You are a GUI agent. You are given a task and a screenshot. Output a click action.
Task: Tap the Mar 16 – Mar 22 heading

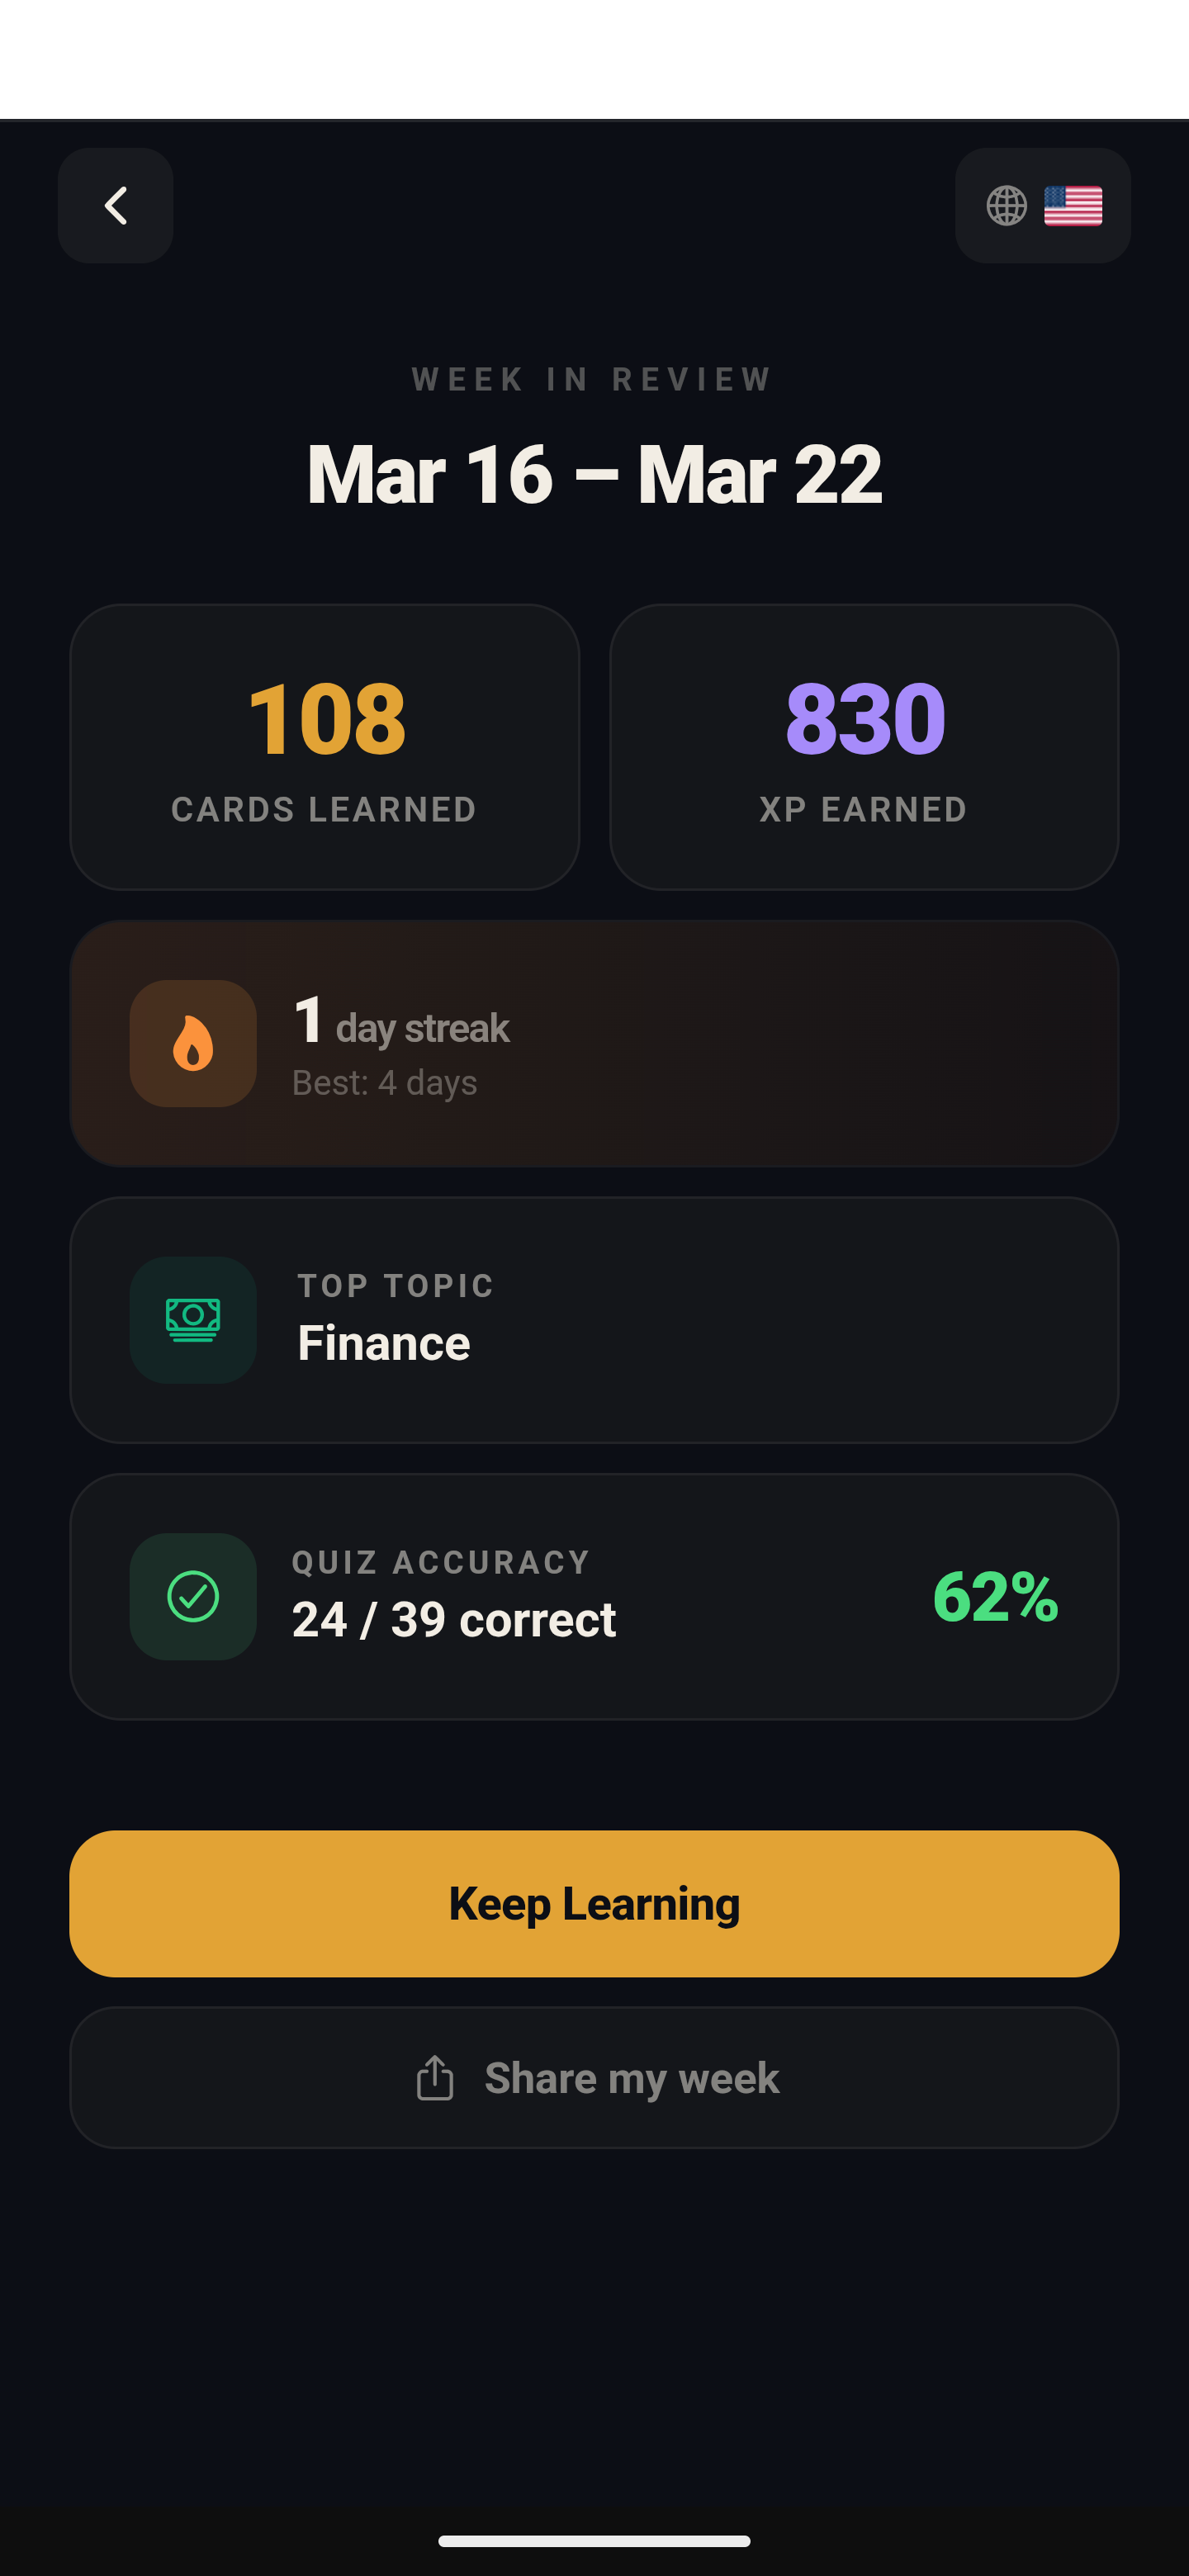594,472
